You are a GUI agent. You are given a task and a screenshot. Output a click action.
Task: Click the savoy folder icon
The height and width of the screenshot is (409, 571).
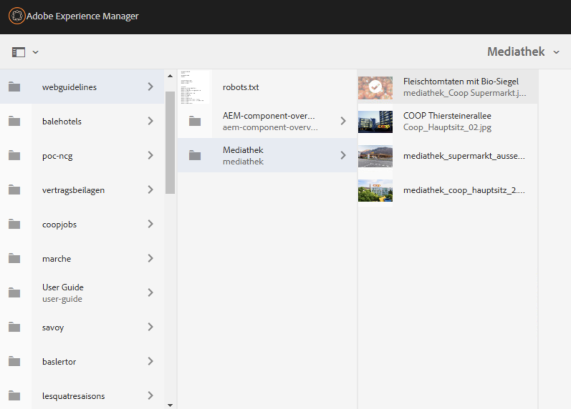click(14, 327)
